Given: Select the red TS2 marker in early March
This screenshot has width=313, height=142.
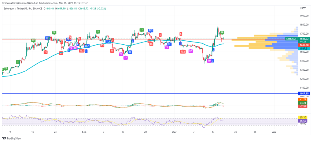Looking at the screenshot, I should tap(182, 52).
